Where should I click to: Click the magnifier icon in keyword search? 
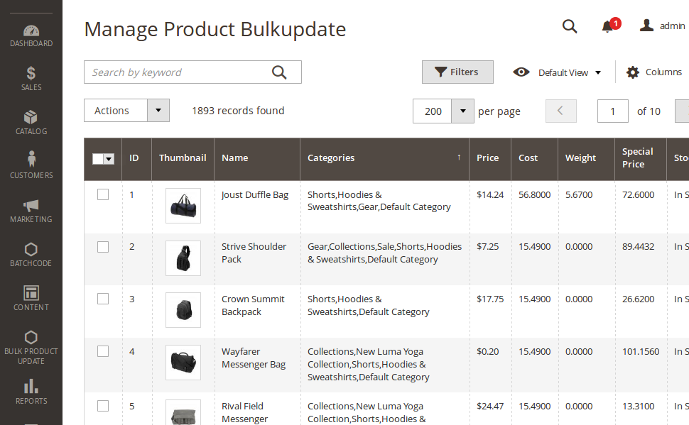[x=279, y=72]
